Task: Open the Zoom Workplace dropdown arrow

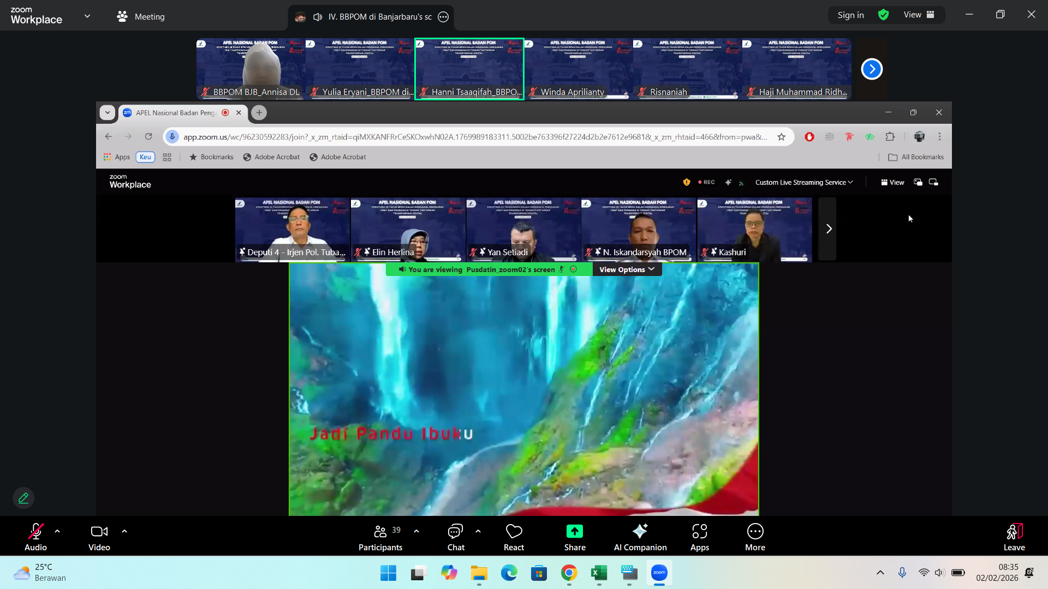Action: point(87,16)
